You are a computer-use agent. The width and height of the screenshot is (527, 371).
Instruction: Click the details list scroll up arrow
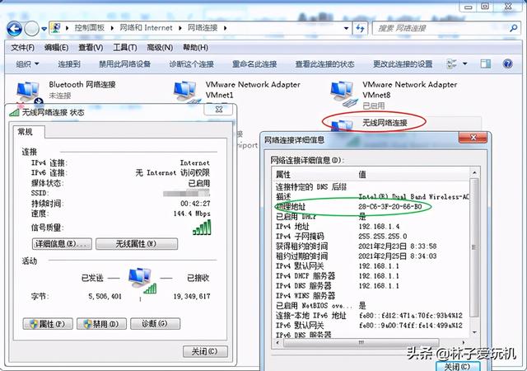474,173
